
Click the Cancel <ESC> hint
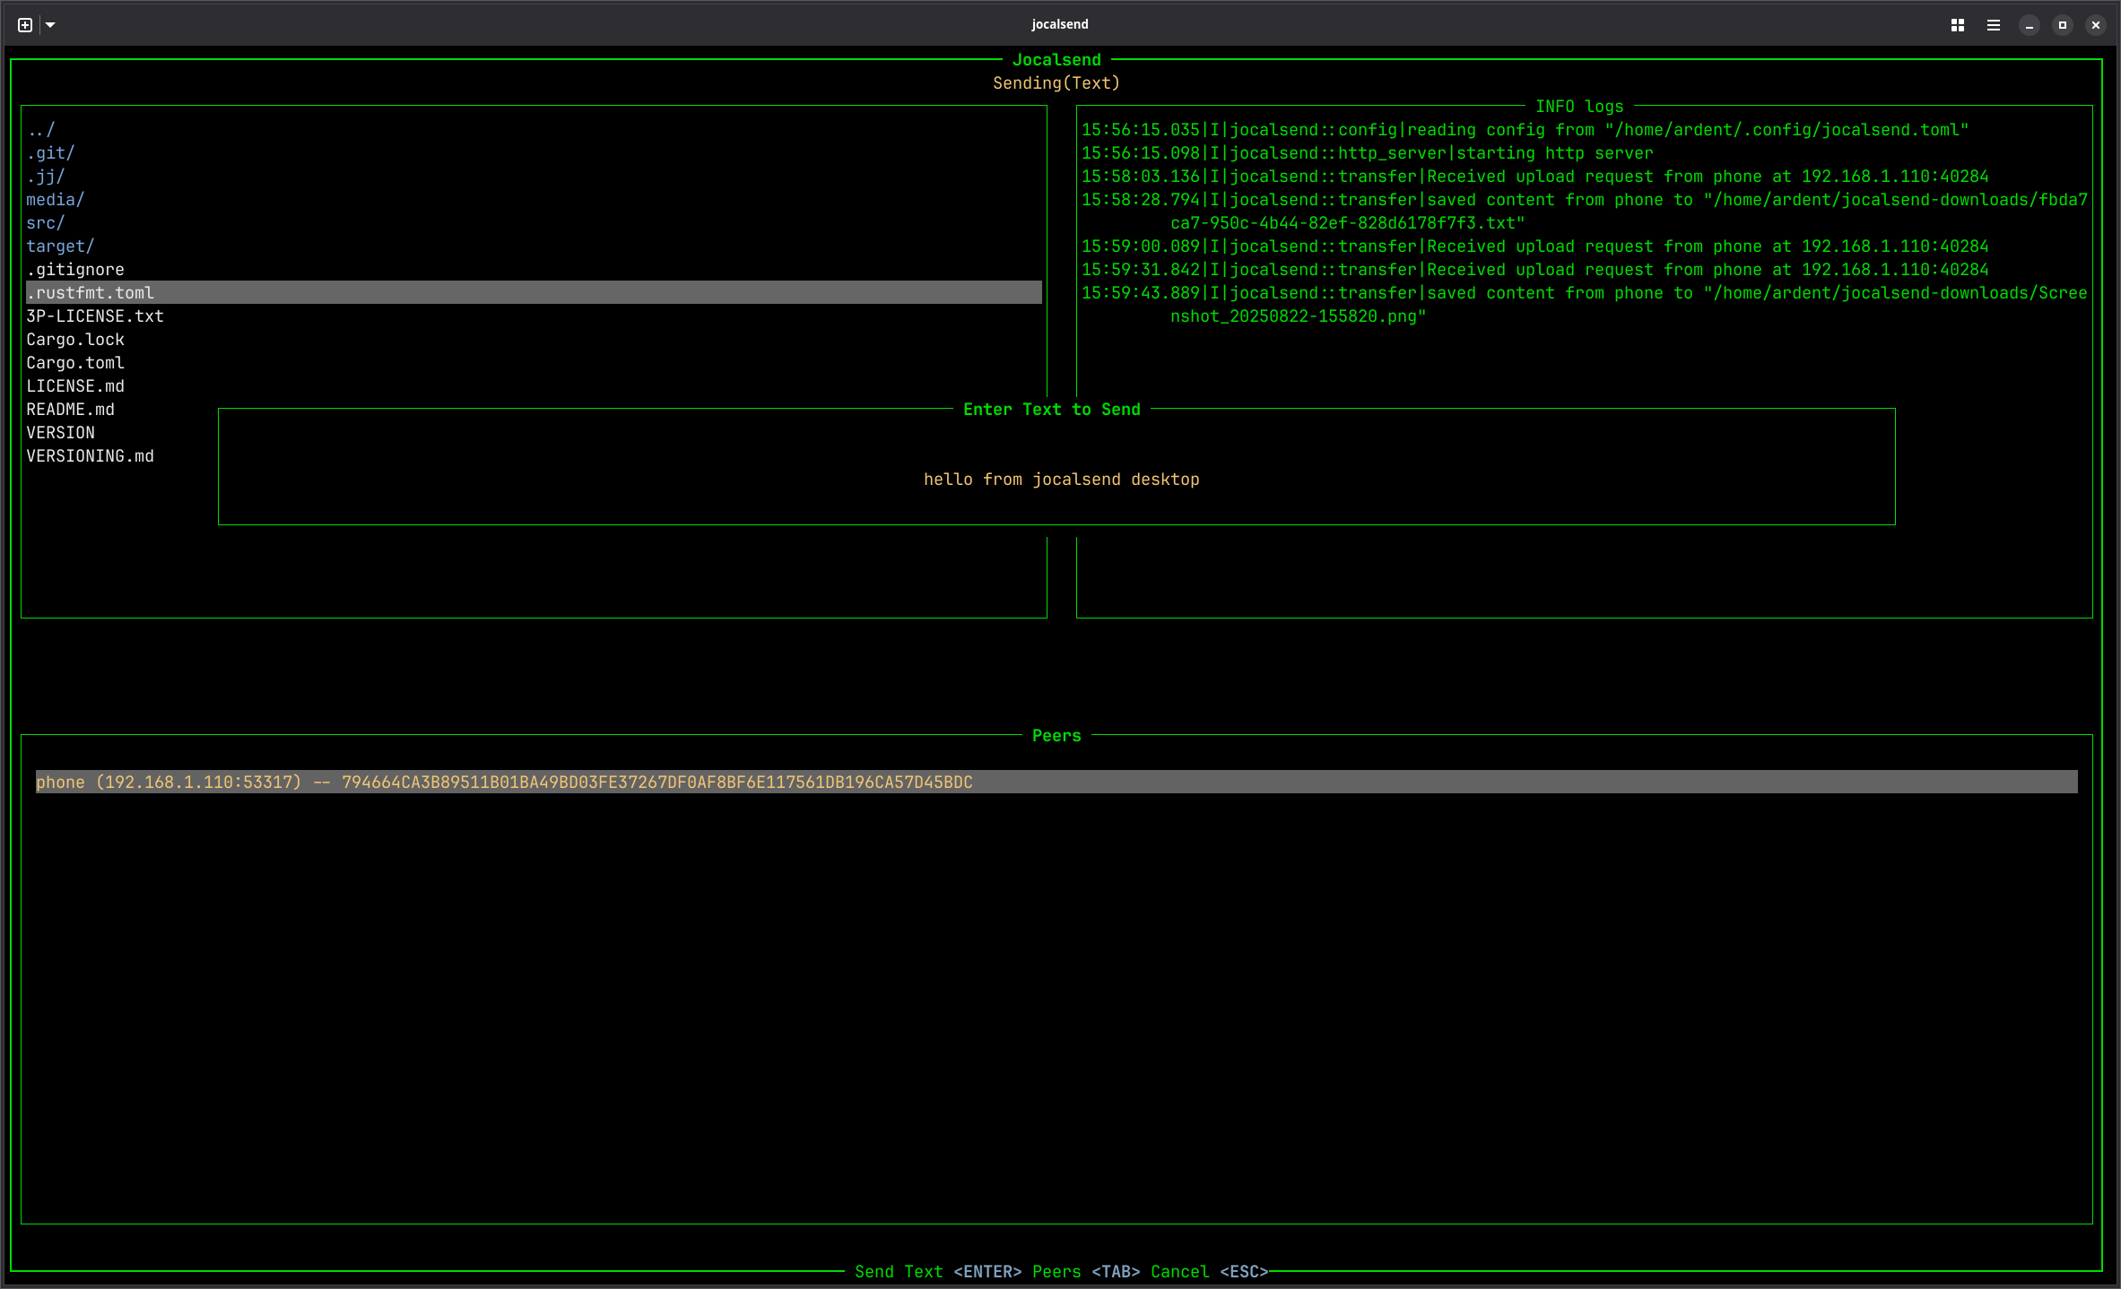tap(1209, 1272)
